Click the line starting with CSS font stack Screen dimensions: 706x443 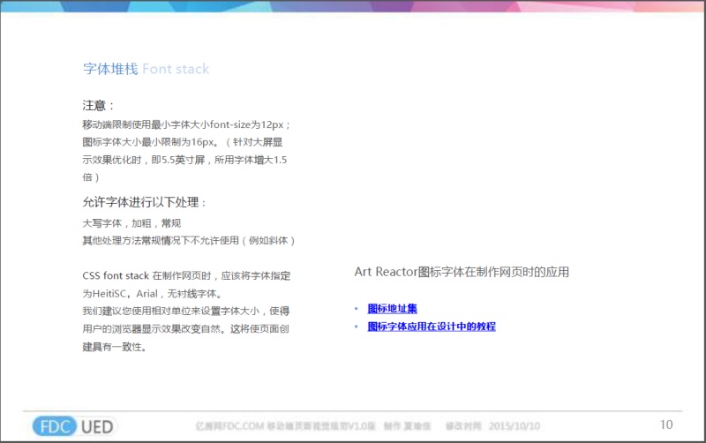click(x=186, y=275)
